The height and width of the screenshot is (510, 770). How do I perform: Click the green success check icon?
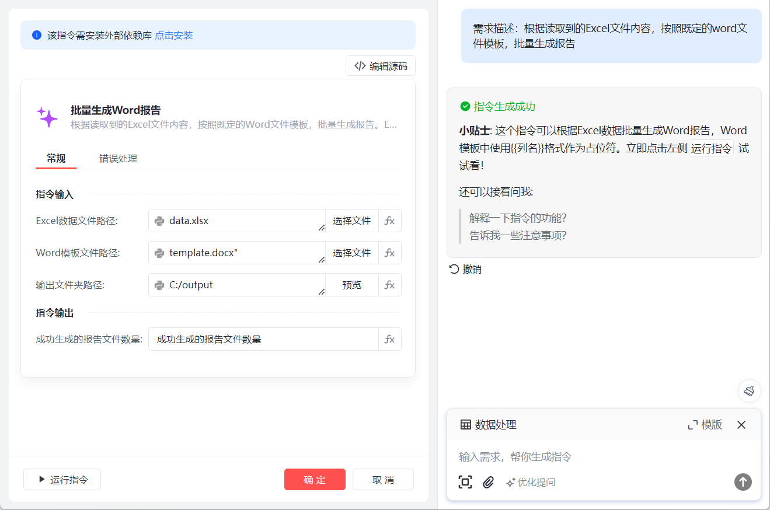465,106
